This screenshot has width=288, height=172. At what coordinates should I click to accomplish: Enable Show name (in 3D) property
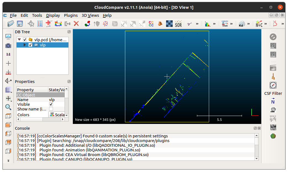(51, 109)
